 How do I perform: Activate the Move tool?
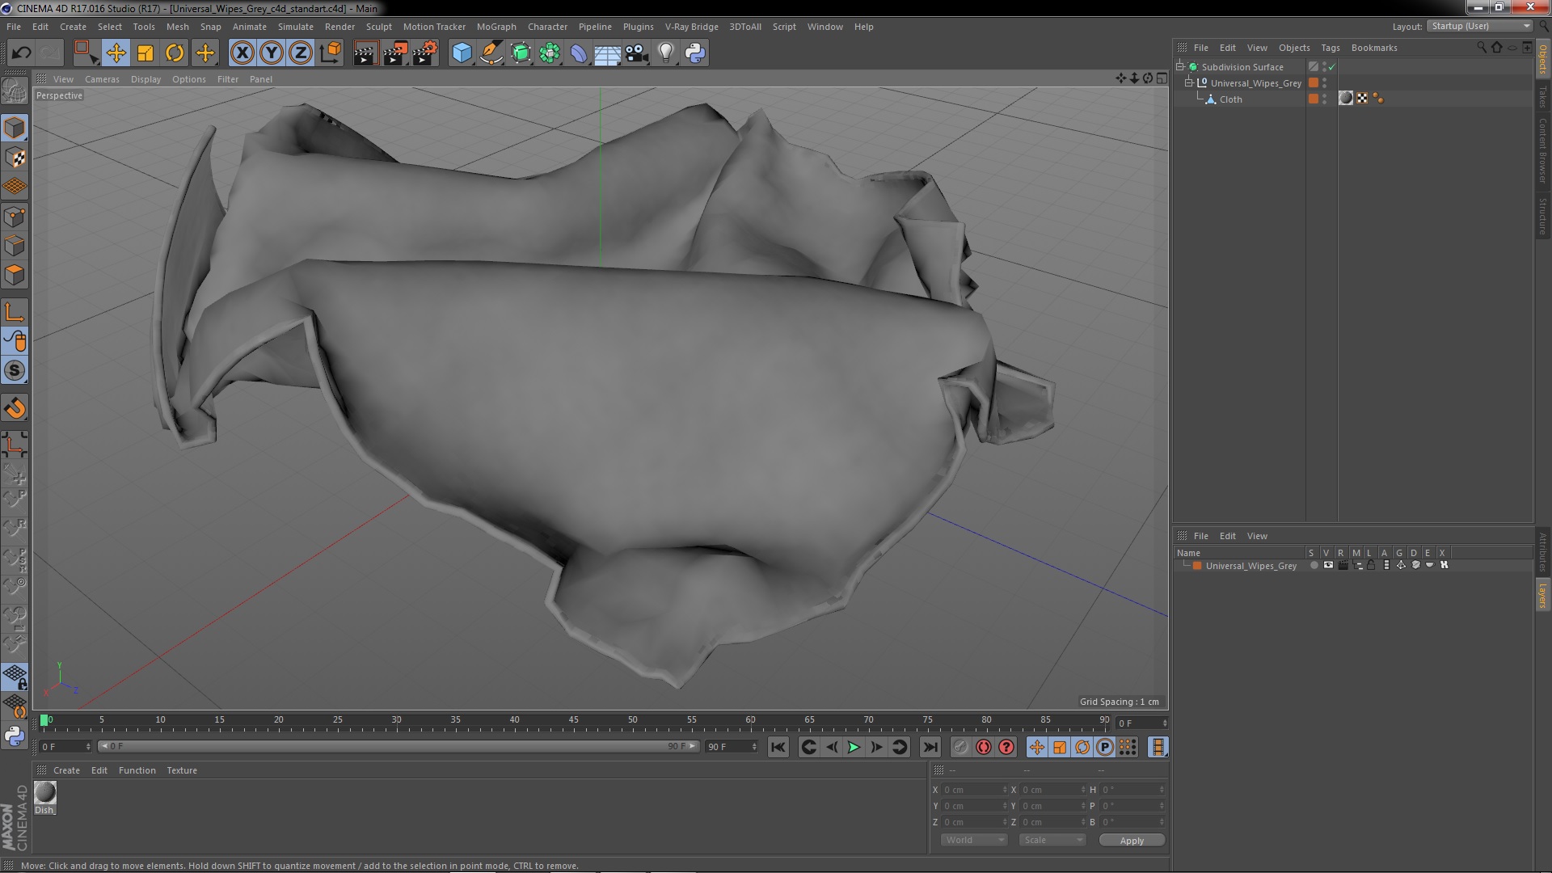[x=116, y=53]
